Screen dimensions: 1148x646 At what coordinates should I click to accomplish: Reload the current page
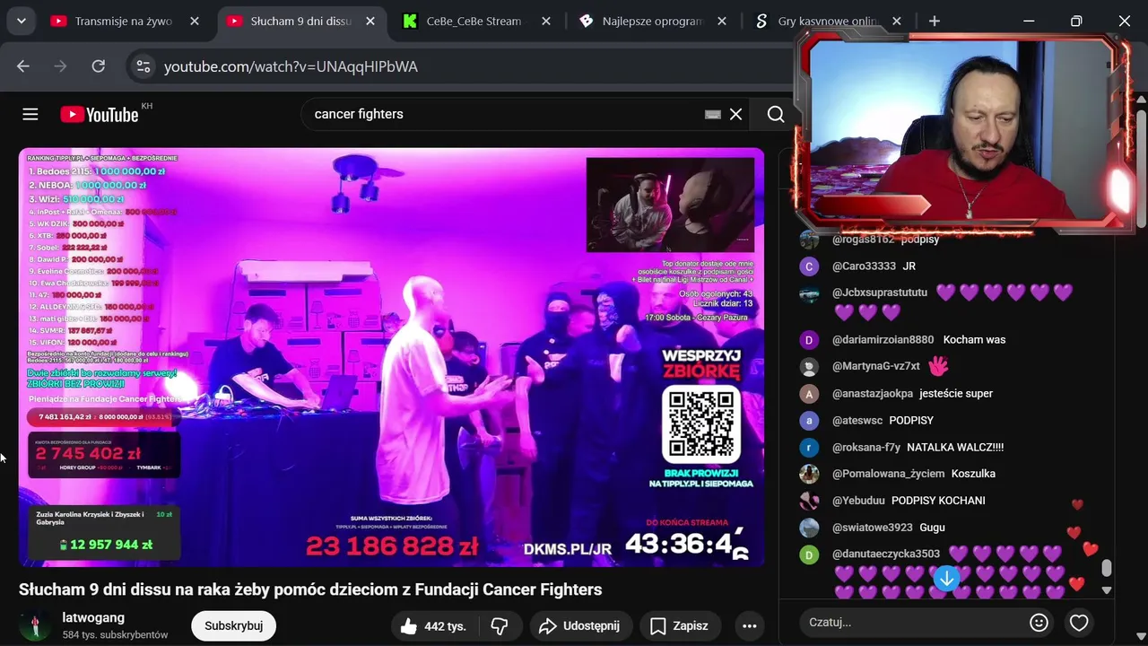pos(99,66)
